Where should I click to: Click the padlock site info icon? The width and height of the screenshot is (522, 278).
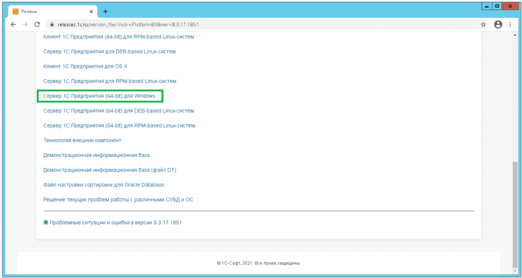[x=50, y=24]
